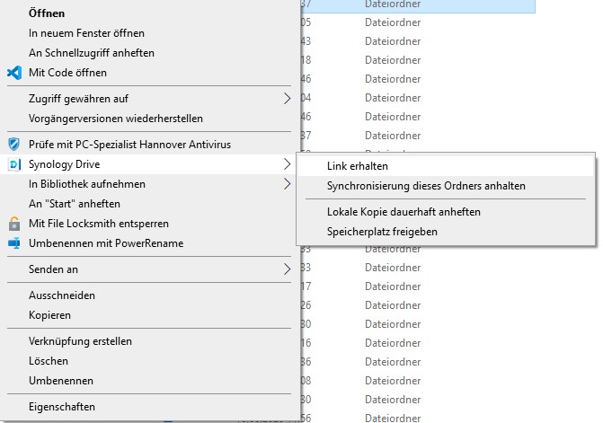Select the highlighted Dateiordner row at top
The height and width of the screenshot is (423, 603).
coord(413,5)
